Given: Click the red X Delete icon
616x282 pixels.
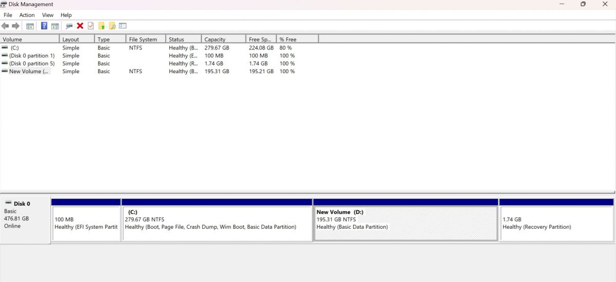Looking at the screenshot, I should (x=80, y=26).
